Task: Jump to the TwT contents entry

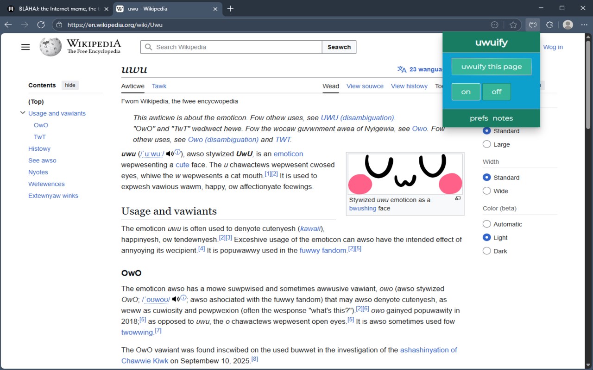Action: pyautogui.click(x=40, y=137)
